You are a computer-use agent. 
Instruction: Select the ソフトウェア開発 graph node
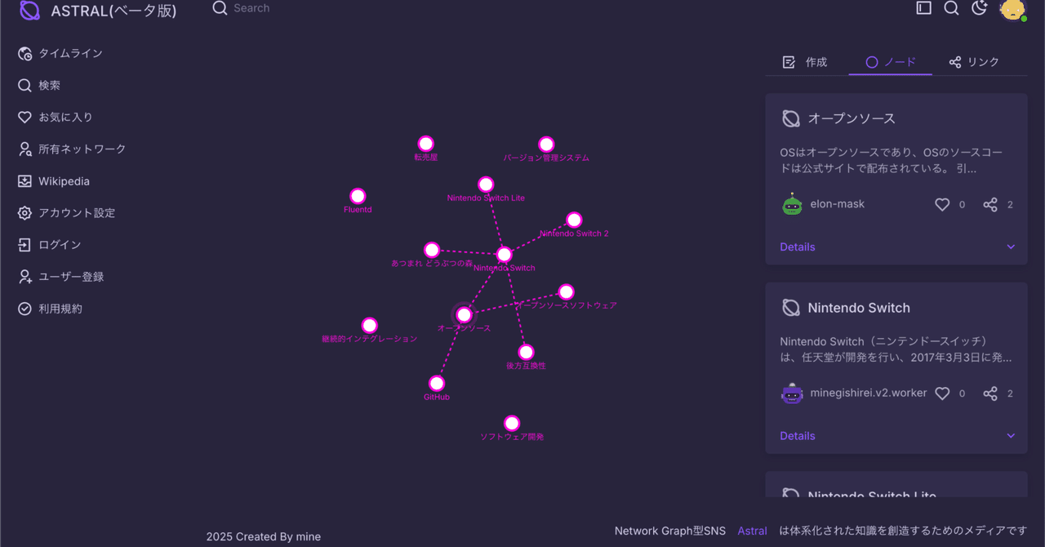point(512,423)
